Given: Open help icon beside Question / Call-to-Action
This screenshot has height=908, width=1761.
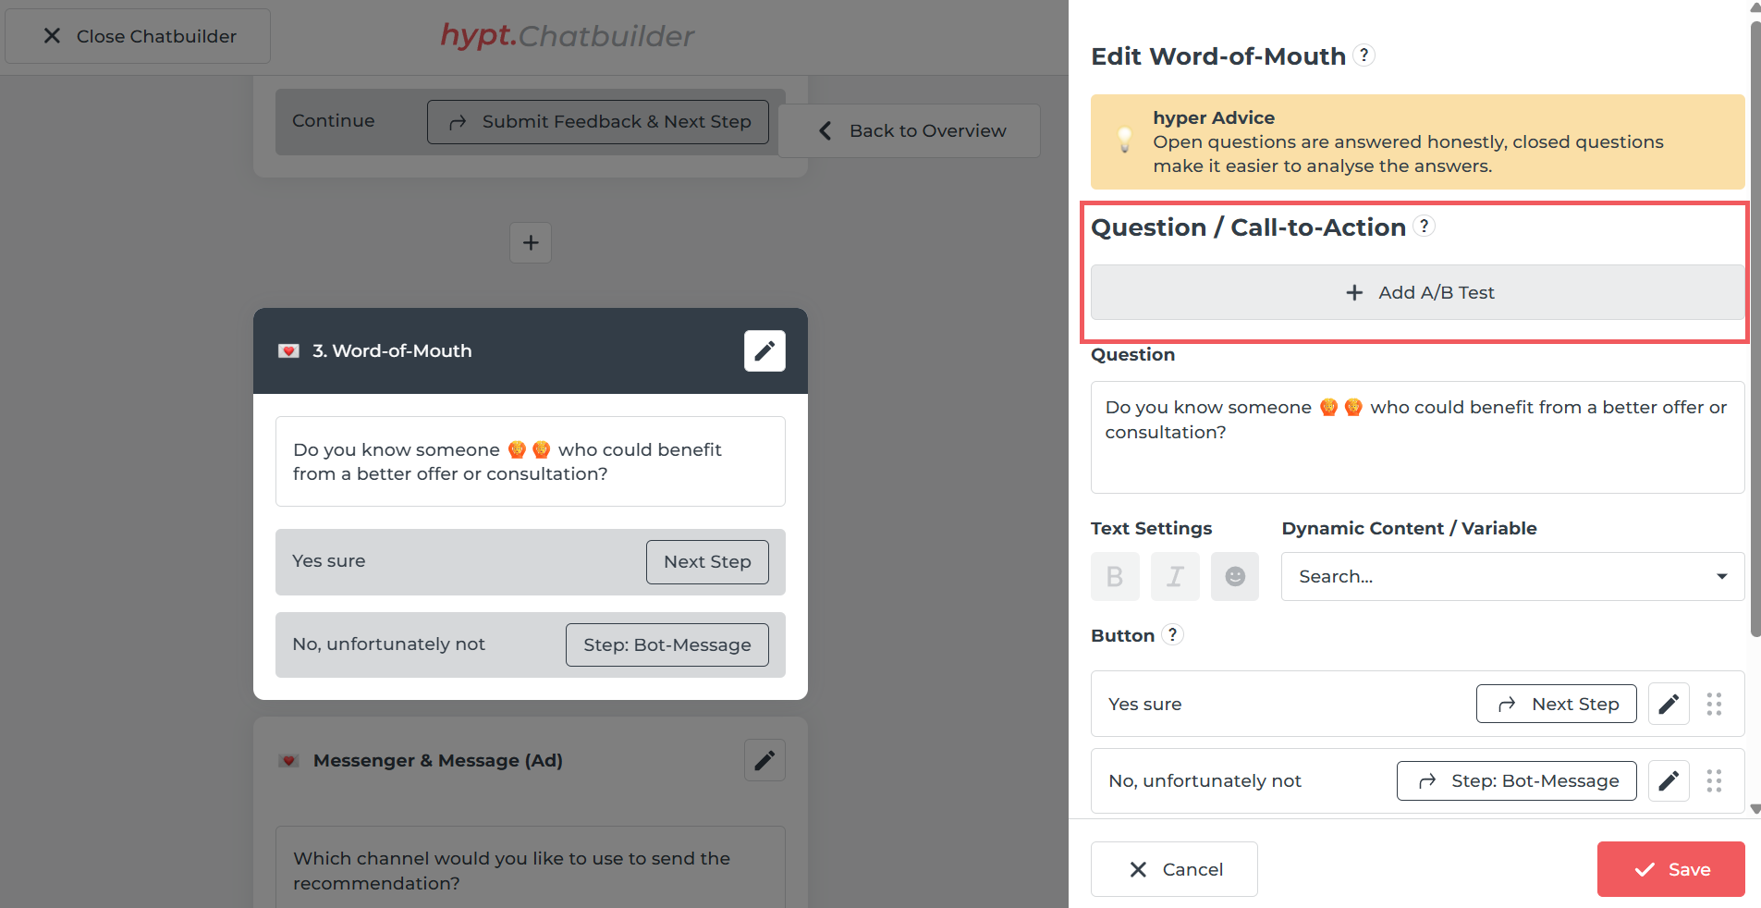Looking at the screenshot, I should click(1425, 226).
